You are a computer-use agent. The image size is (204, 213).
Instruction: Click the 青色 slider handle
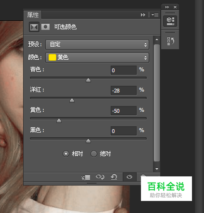(x=88, y=80)
